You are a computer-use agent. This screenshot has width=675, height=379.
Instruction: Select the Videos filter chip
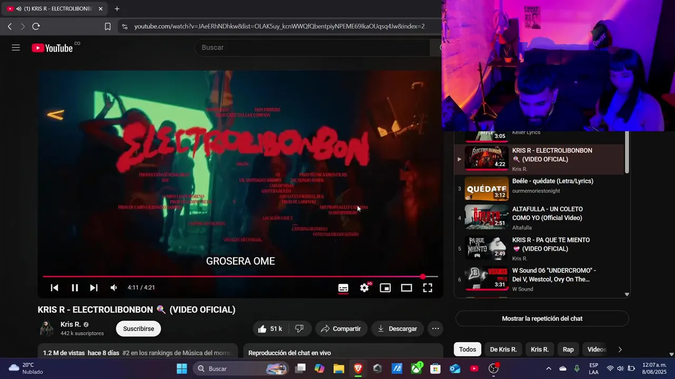pyautogui.click(x=596, y=350)
